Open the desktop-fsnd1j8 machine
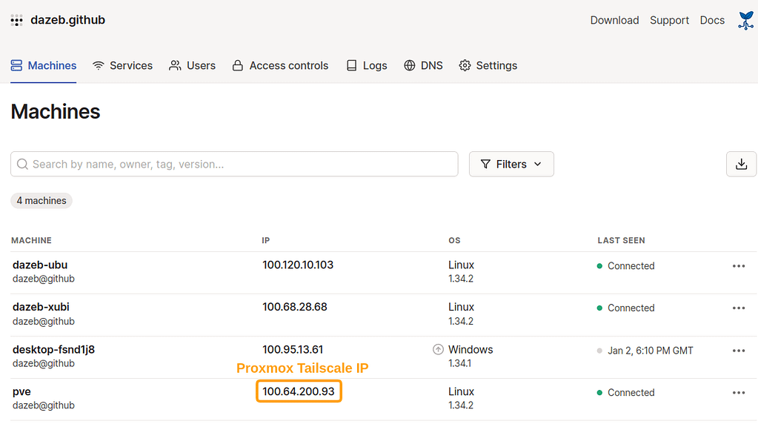Image resolution: width=758 pixels, height=424 pixels. click(53, 350)
